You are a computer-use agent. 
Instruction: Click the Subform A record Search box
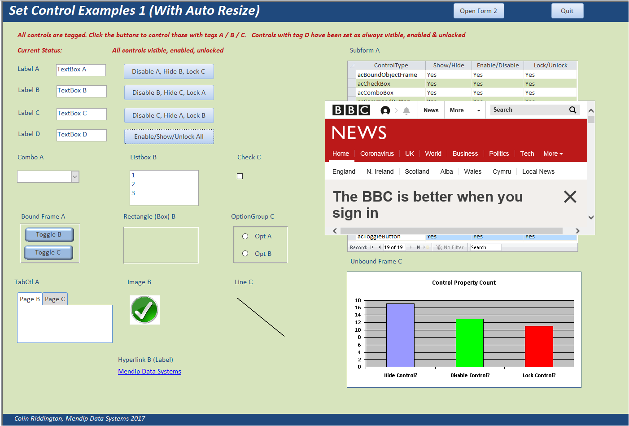(485, 247)
